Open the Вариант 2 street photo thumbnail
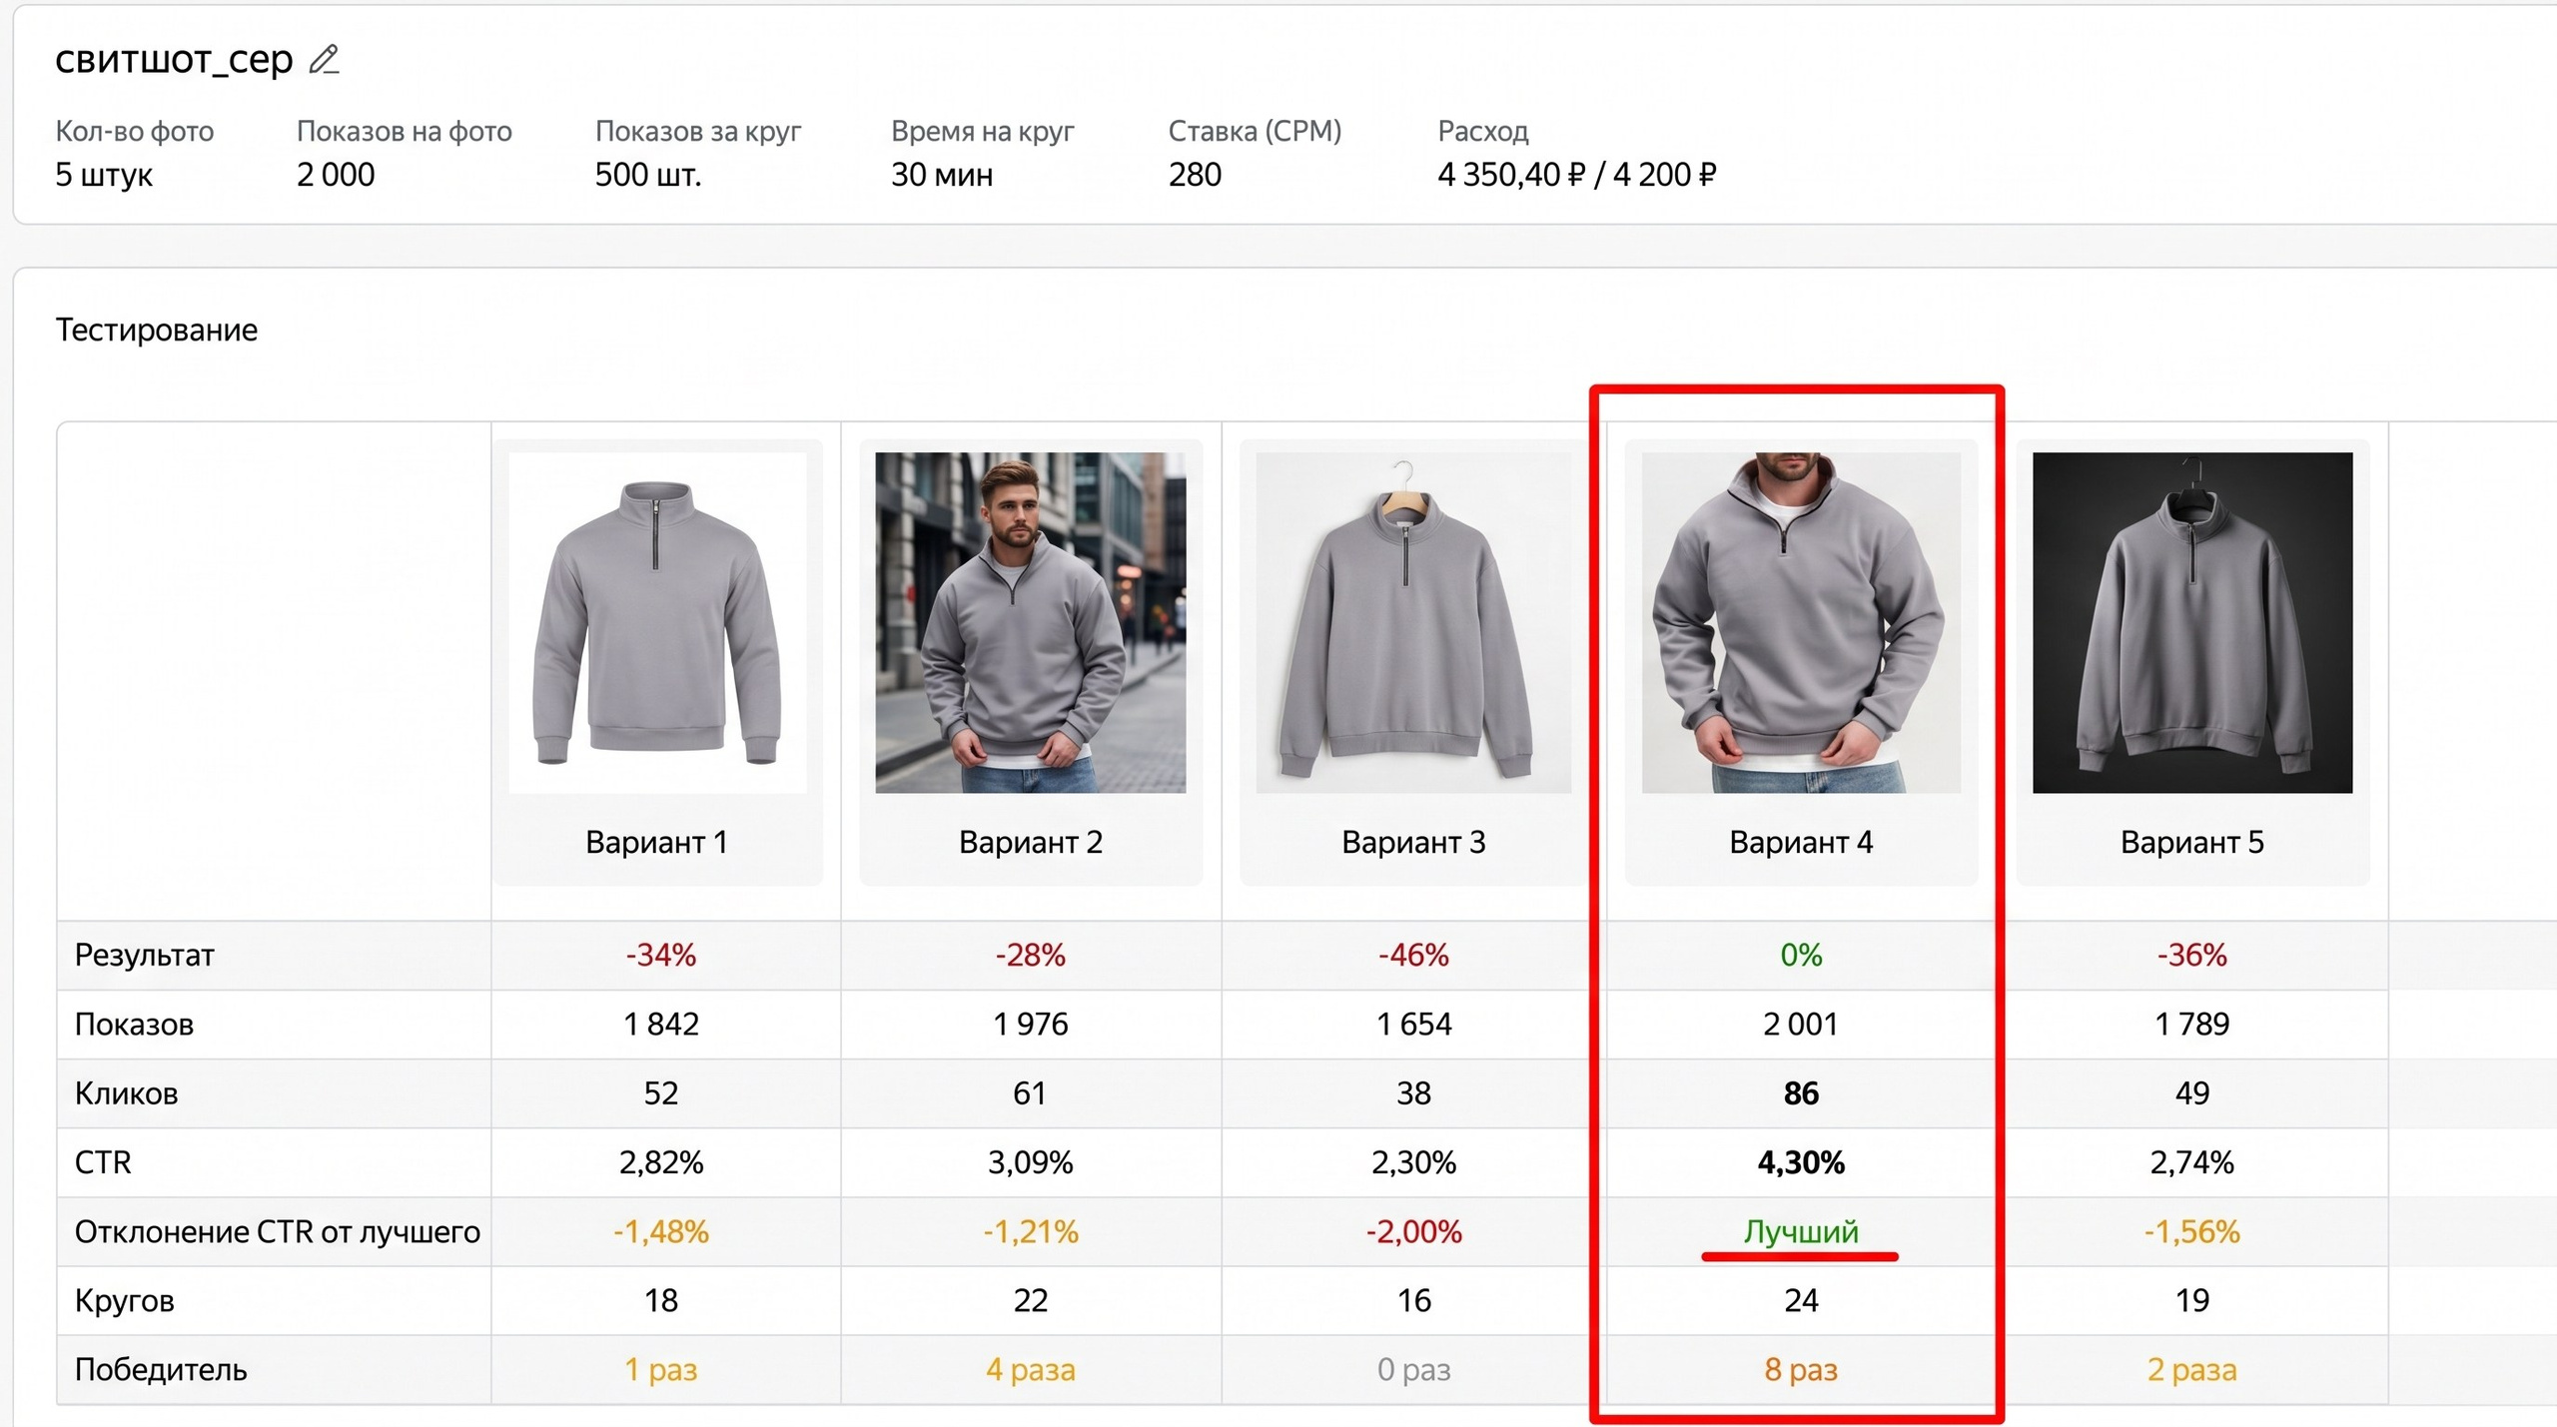Image resolution: width=2557 pixels, height=1427 pixels. (1031, 622)
